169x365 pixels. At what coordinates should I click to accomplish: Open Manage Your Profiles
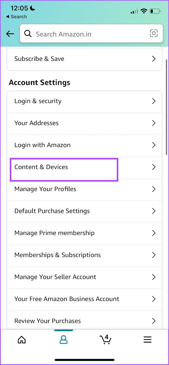coord(45,189)
